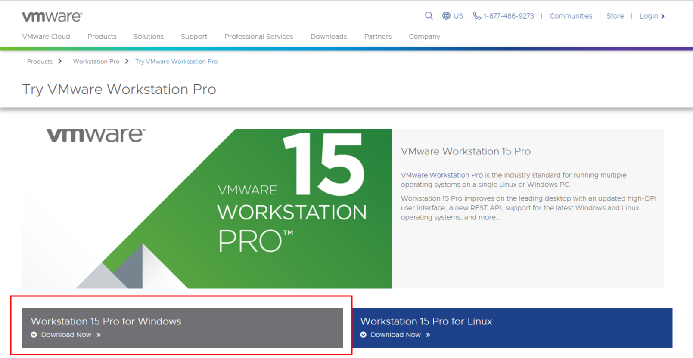
Task: Click Download Now for Linux
Action: (x=396, y=335)
